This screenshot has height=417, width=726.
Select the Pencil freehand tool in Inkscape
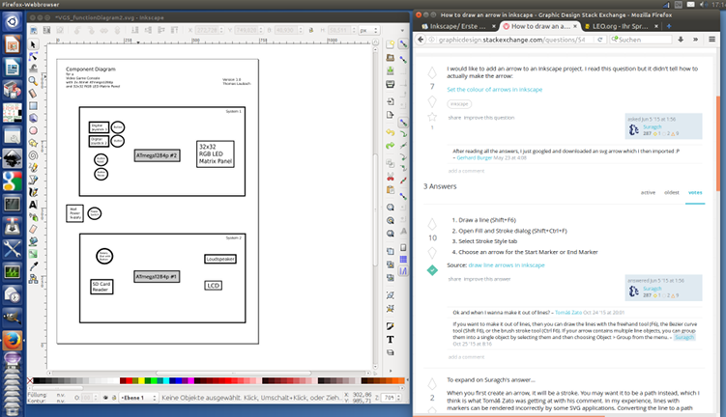(33, 168)
